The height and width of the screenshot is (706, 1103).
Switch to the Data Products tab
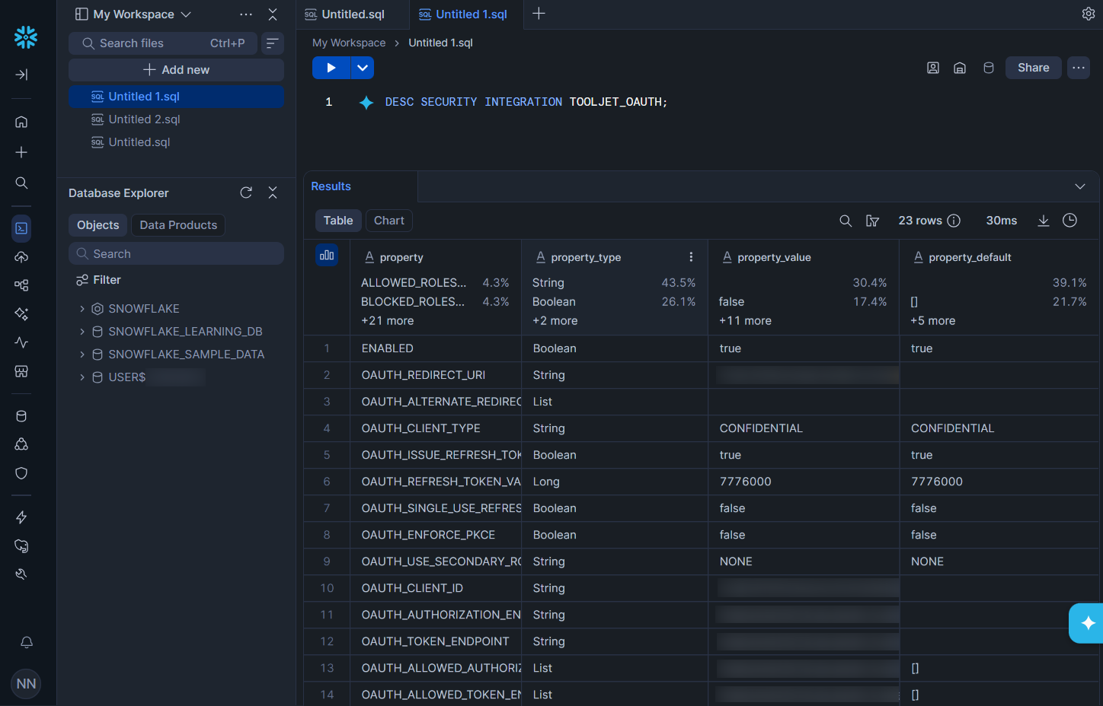(178, 225)
